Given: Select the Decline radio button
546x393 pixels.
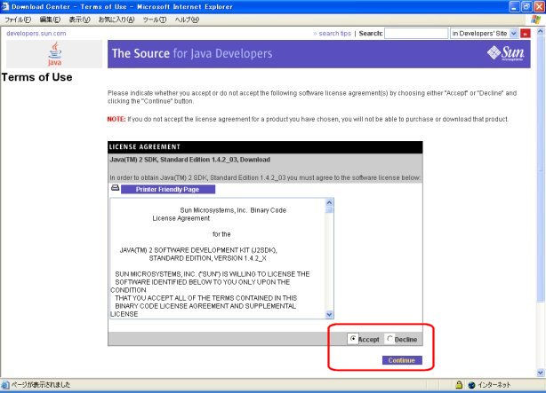Looking at the screenshot, I should [389, 339].
